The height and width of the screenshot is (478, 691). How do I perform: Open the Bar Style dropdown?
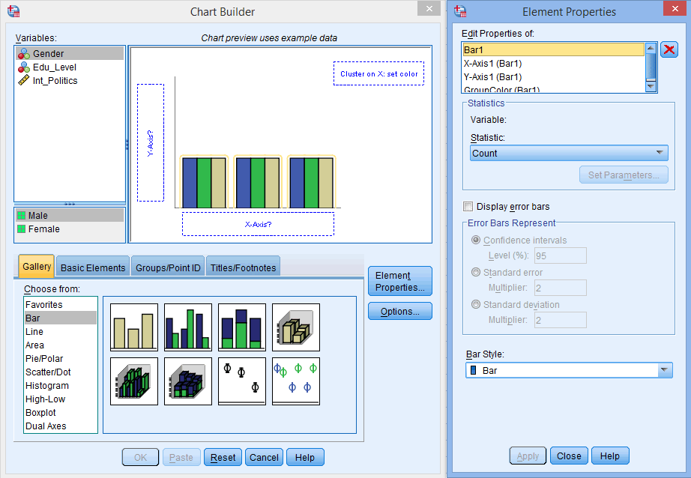point(663,369)
